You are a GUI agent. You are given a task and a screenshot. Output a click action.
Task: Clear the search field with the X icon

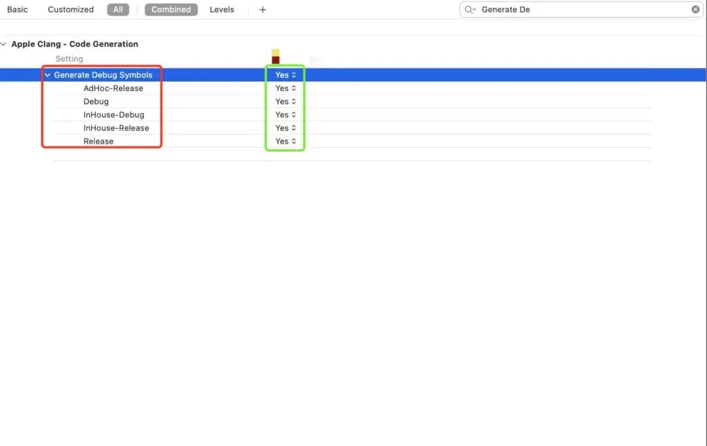tap(695, 9)
